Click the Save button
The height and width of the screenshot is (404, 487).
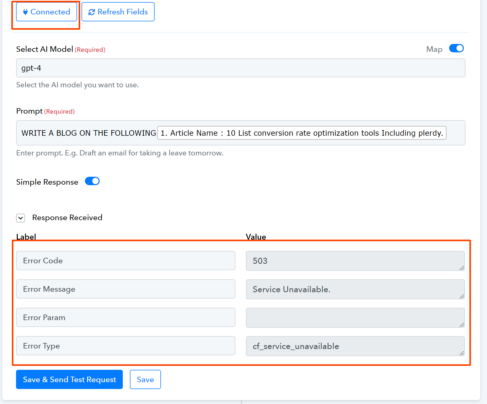coord(145,380)
